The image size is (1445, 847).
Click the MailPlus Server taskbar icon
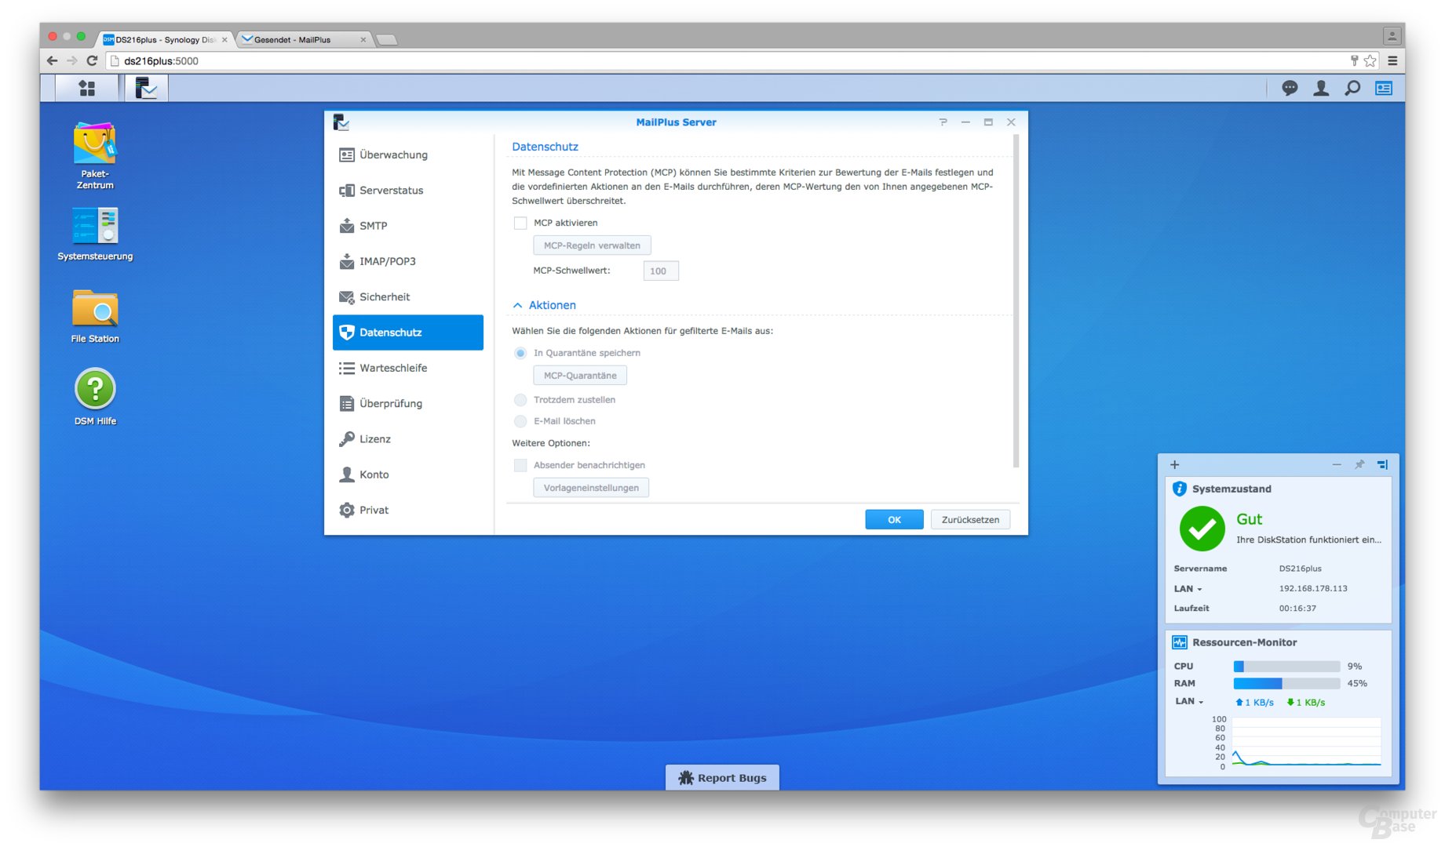click(146, 89)
